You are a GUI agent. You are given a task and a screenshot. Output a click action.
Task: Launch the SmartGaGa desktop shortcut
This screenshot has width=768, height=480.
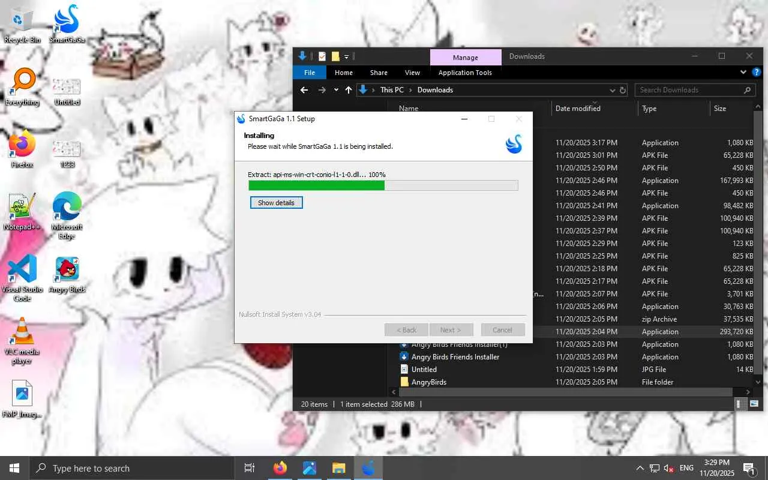[x=67, y=25]
